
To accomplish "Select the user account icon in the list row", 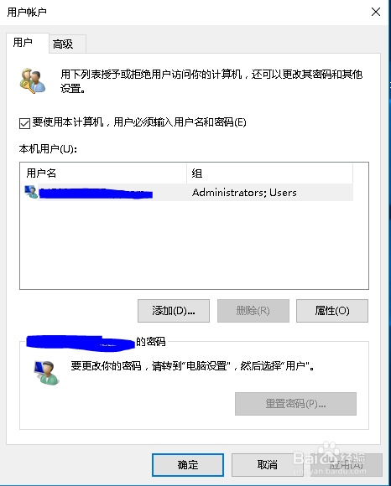I will click(31, 192).
